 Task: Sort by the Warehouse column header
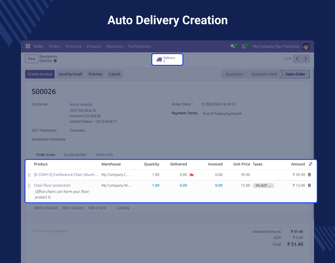[x=111, y=164]
